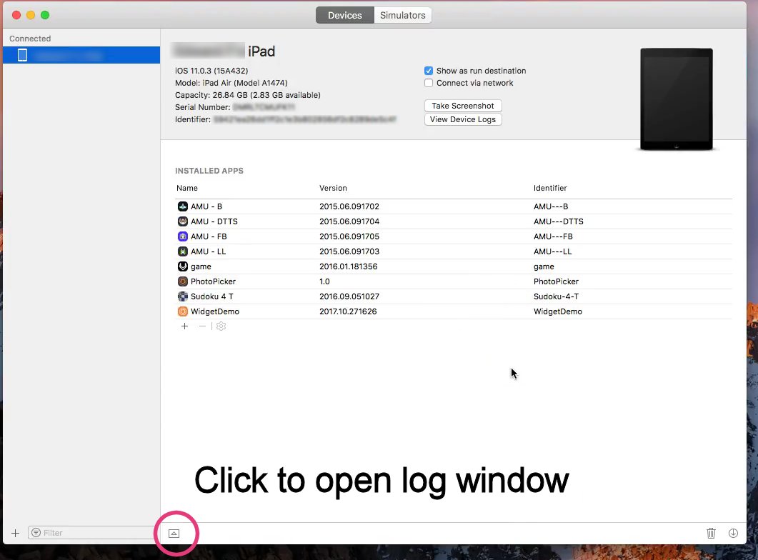
Task: Switch to the Simulators tab
Action: tap(403, 15)
